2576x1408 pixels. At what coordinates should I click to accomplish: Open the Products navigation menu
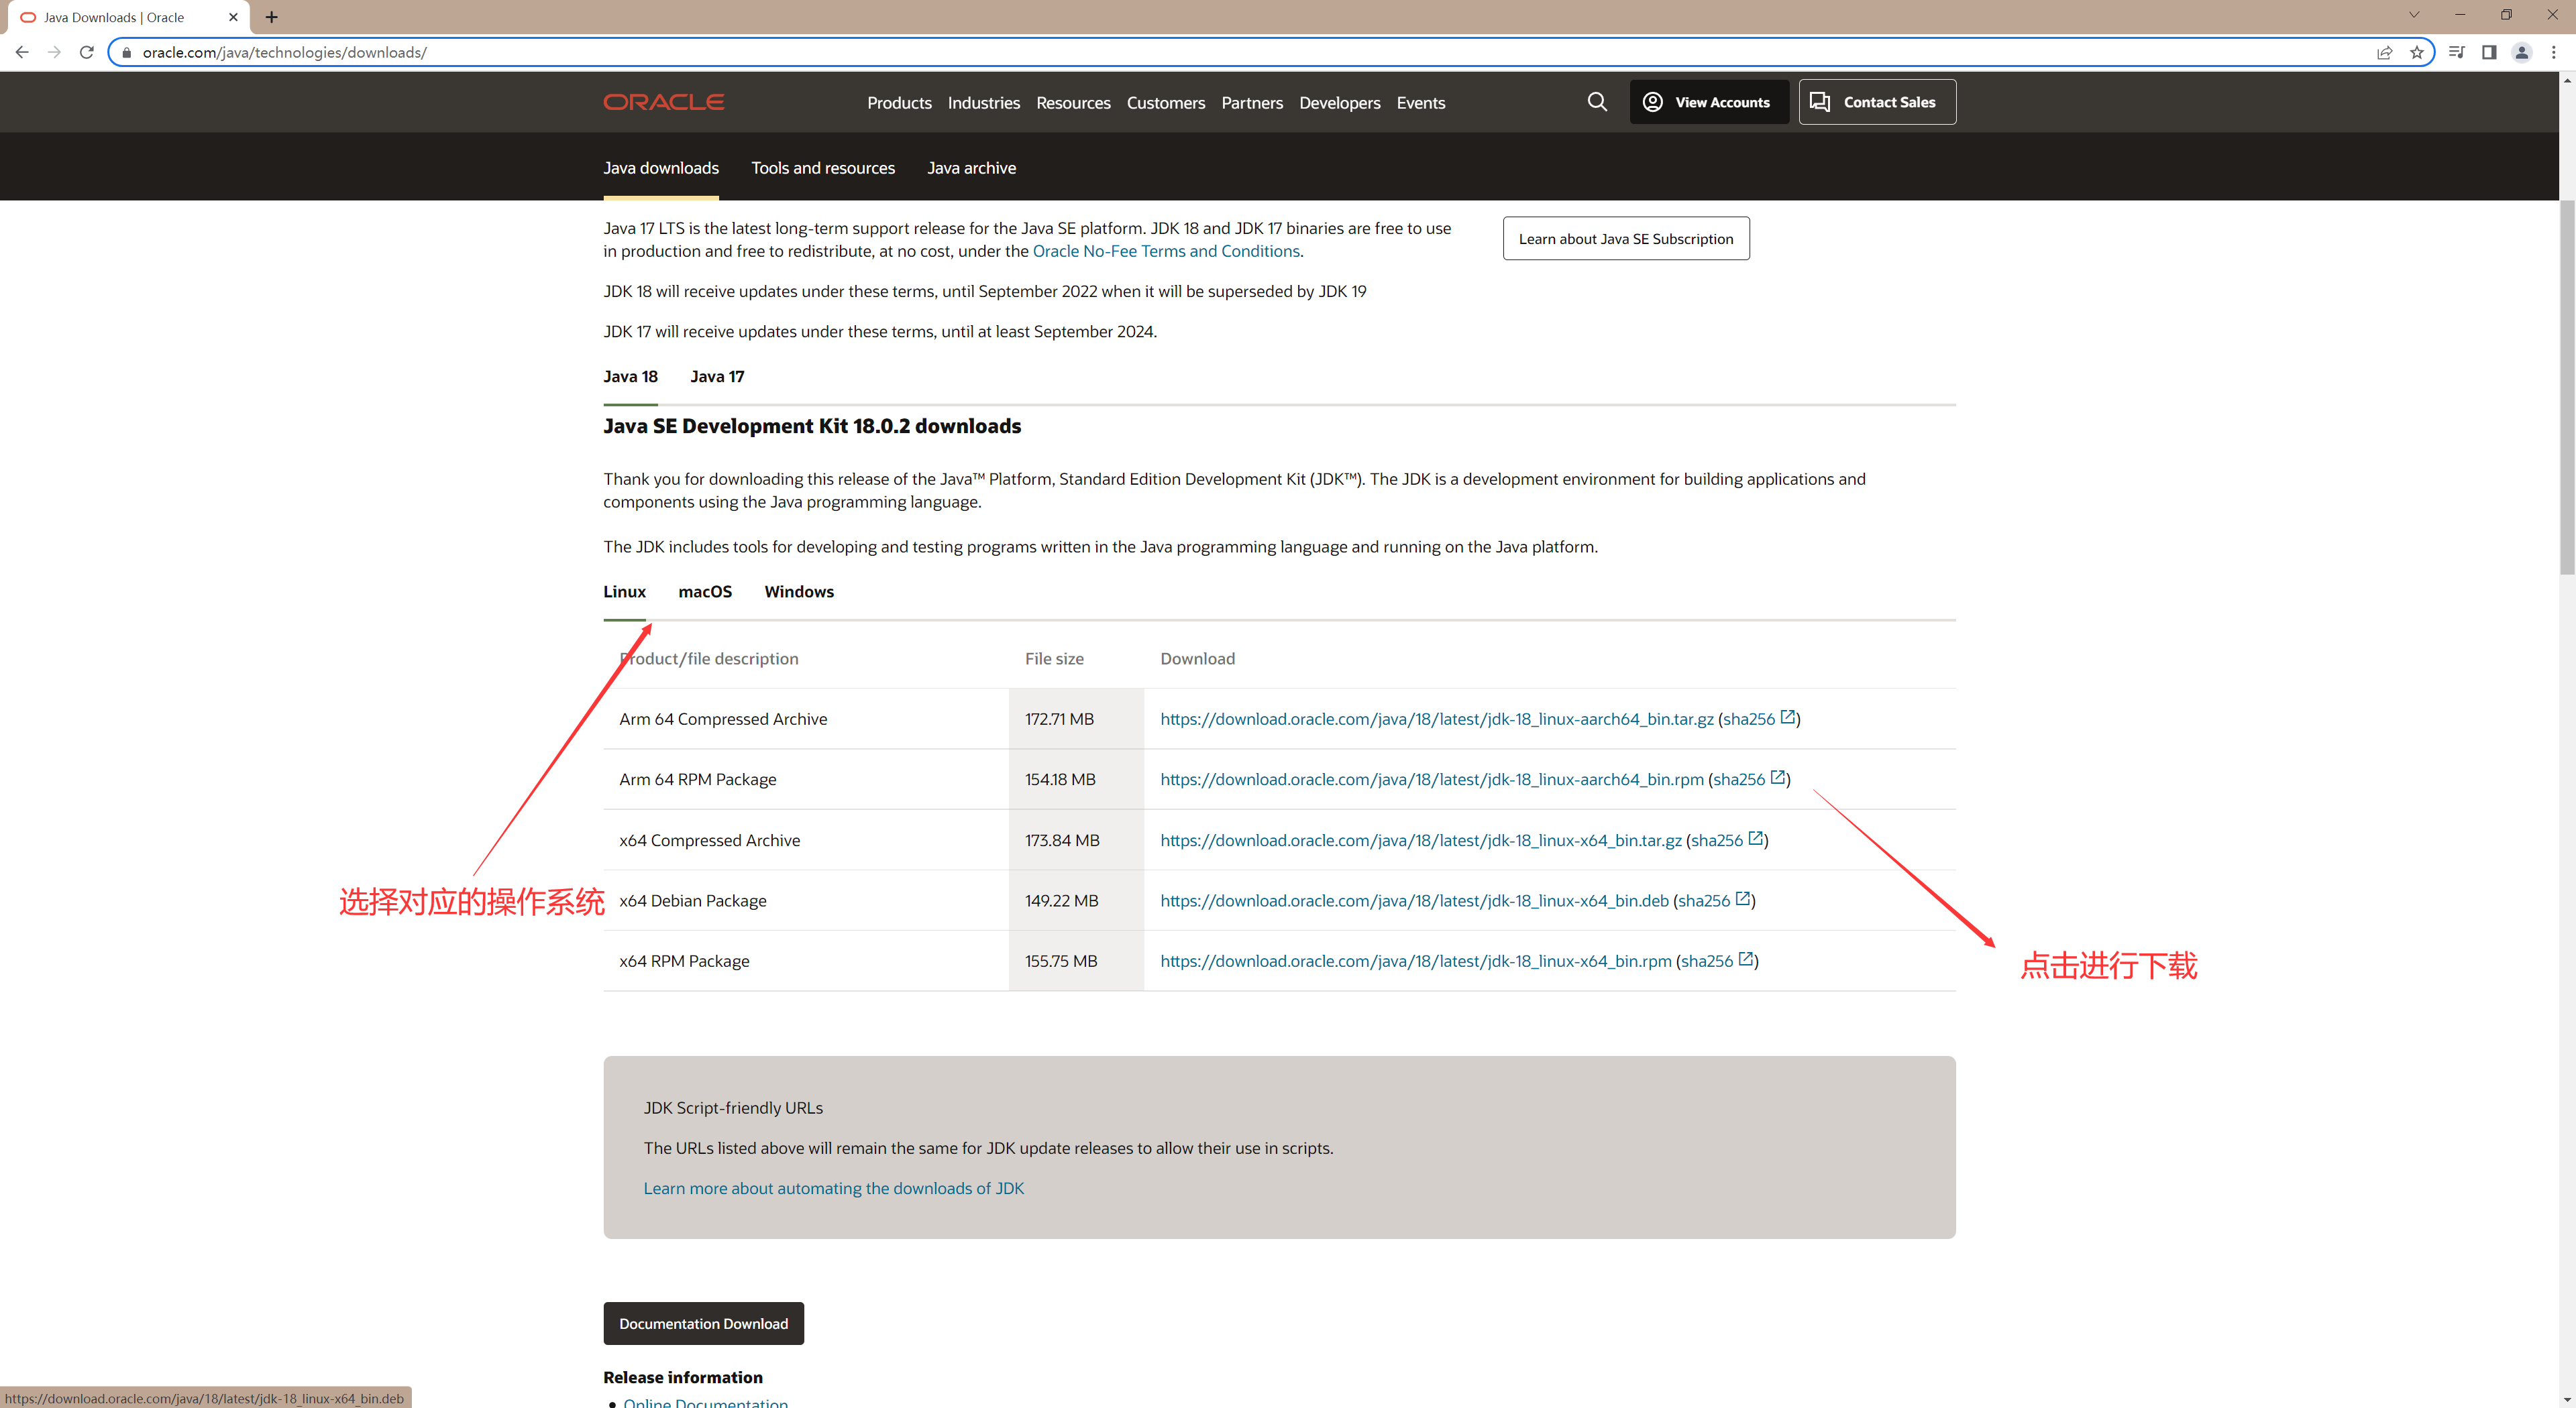click(899, 103)
